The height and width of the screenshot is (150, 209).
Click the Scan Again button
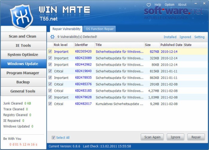[x=152, y=137]
